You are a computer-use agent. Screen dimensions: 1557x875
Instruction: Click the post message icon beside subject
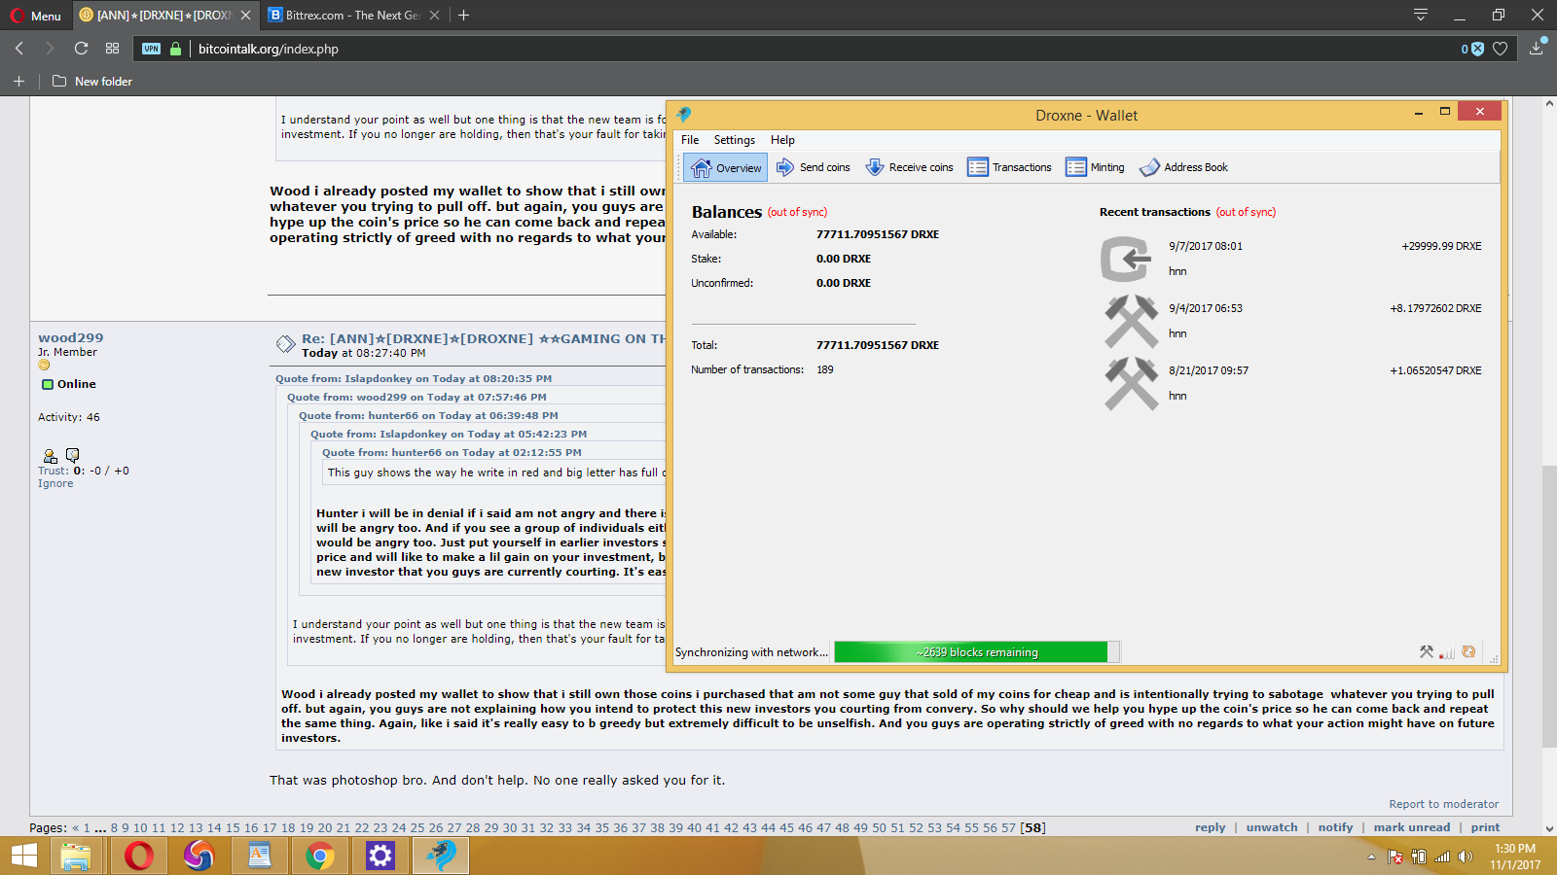(x=285, y=343)
